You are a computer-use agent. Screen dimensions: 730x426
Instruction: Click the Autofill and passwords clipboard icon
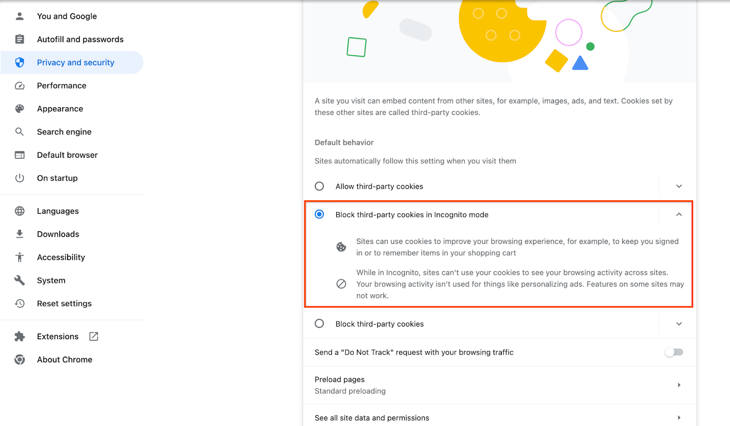pyautogui.click(x=19, y=39)
